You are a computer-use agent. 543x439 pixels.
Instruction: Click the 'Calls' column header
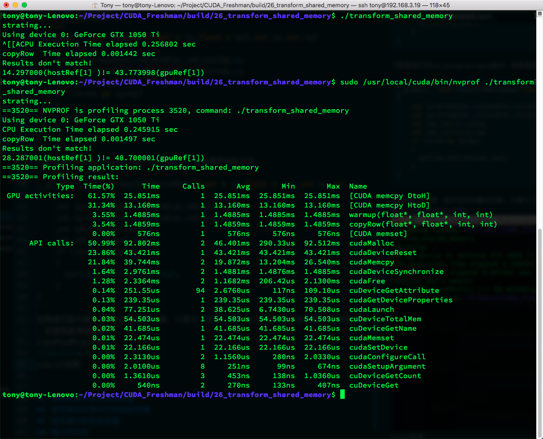coord(193,186)
